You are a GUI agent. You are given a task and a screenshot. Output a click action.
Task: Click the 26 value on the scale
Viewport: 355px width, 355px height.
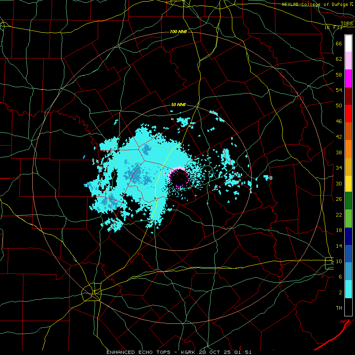pyautogui.click(x=339, y=199)
